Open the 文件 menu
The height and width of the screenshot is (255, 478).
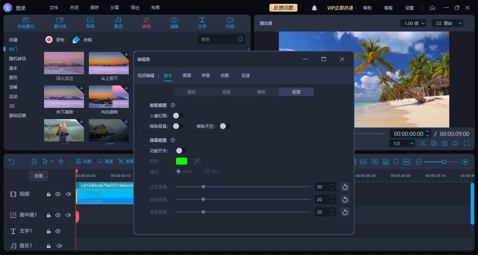(54, 8)
